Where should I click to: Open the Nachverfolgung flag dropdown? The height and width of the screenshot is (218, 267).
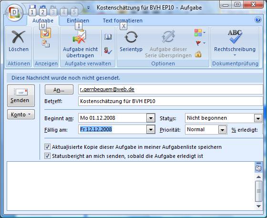click(x=200, y=43)
